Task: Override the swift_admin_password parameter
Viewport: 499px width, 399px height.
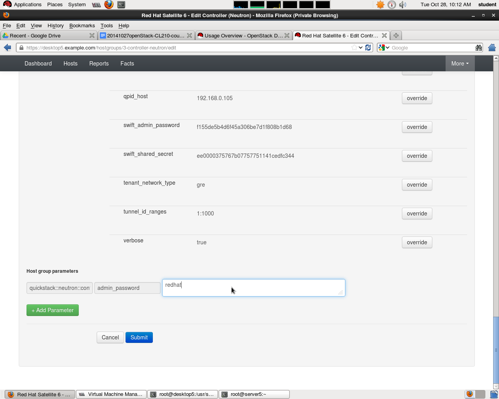Action: click(x=417, y=127)
